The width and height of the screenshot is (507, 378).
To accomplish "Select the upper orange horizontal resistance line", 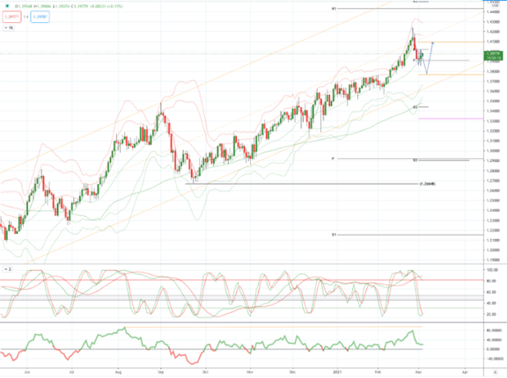I will [451, 42].
